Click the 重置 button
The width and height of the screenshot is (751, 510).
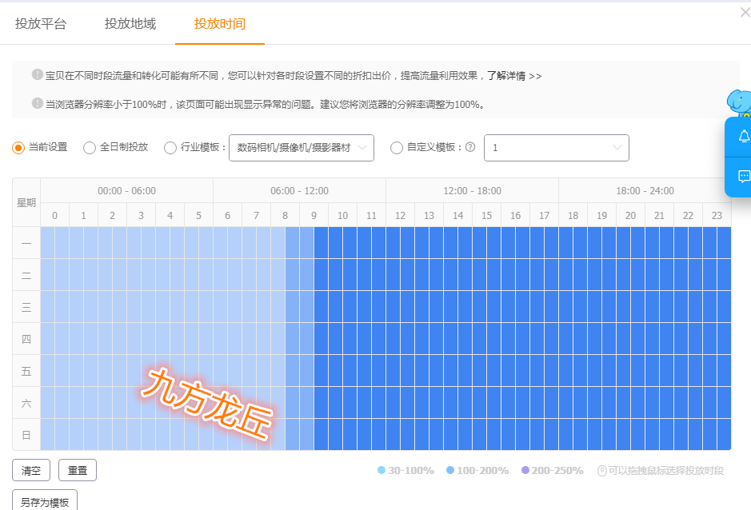point(78,470)
